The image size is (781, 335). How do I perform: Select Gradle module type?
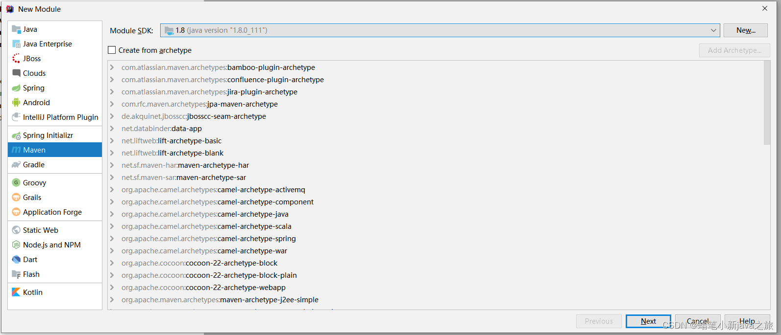point(55,165)
